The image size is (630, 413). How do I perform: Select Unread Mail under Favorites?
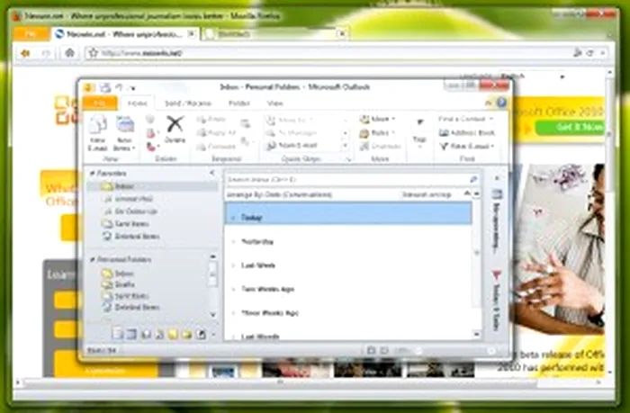(x=134, y=199)
